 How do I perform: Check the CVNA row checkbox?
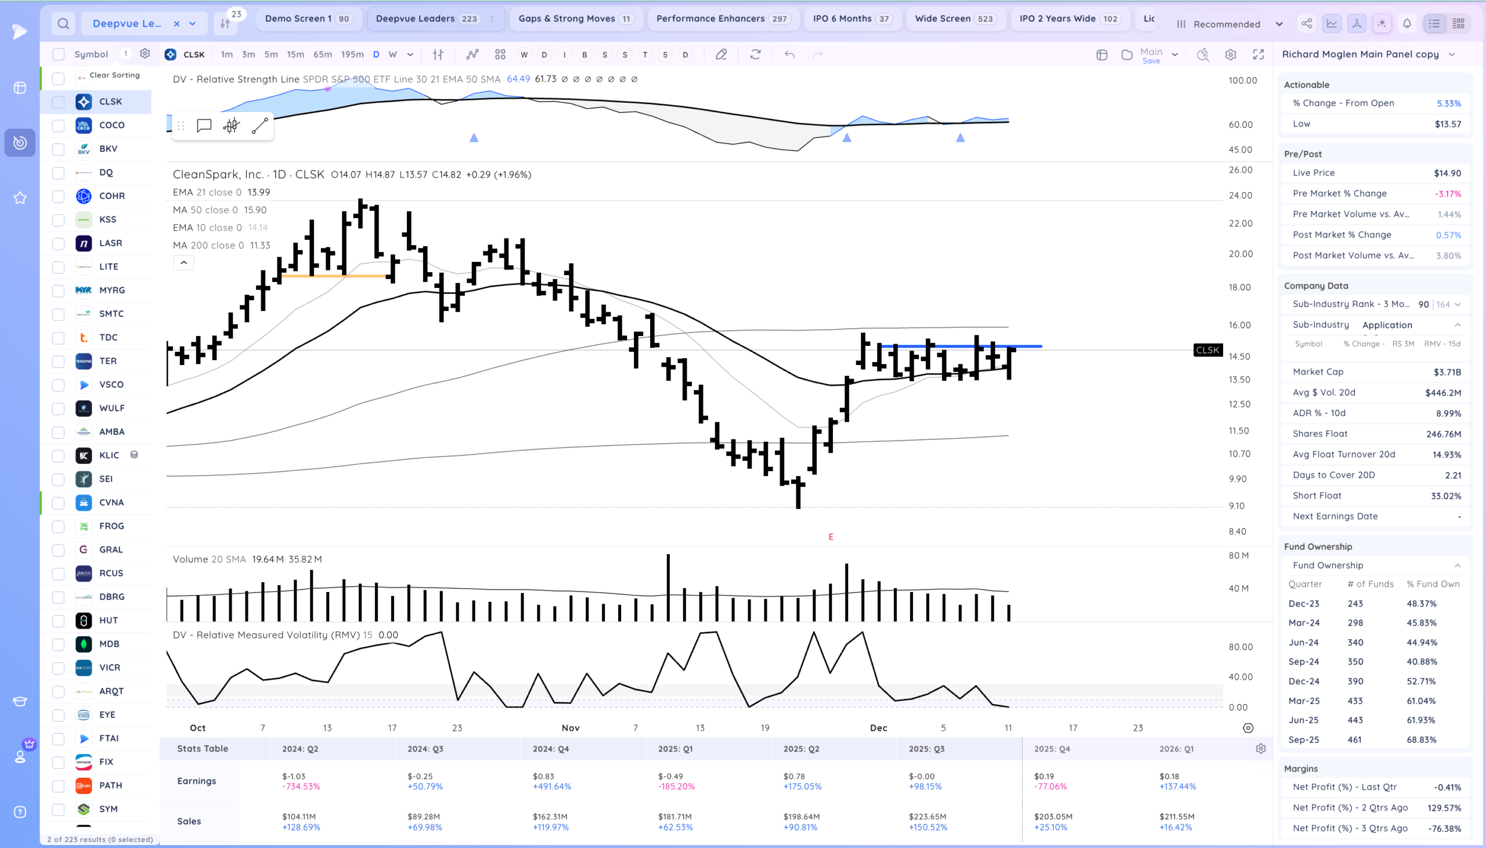58,503
